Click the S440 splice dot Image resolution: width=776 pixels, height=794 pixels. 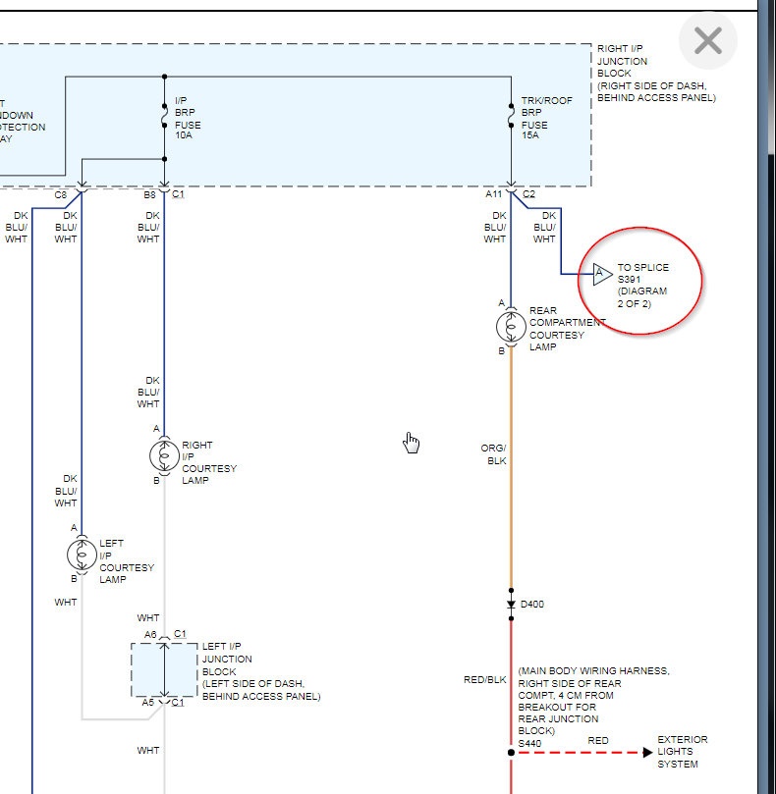[511, 753]
